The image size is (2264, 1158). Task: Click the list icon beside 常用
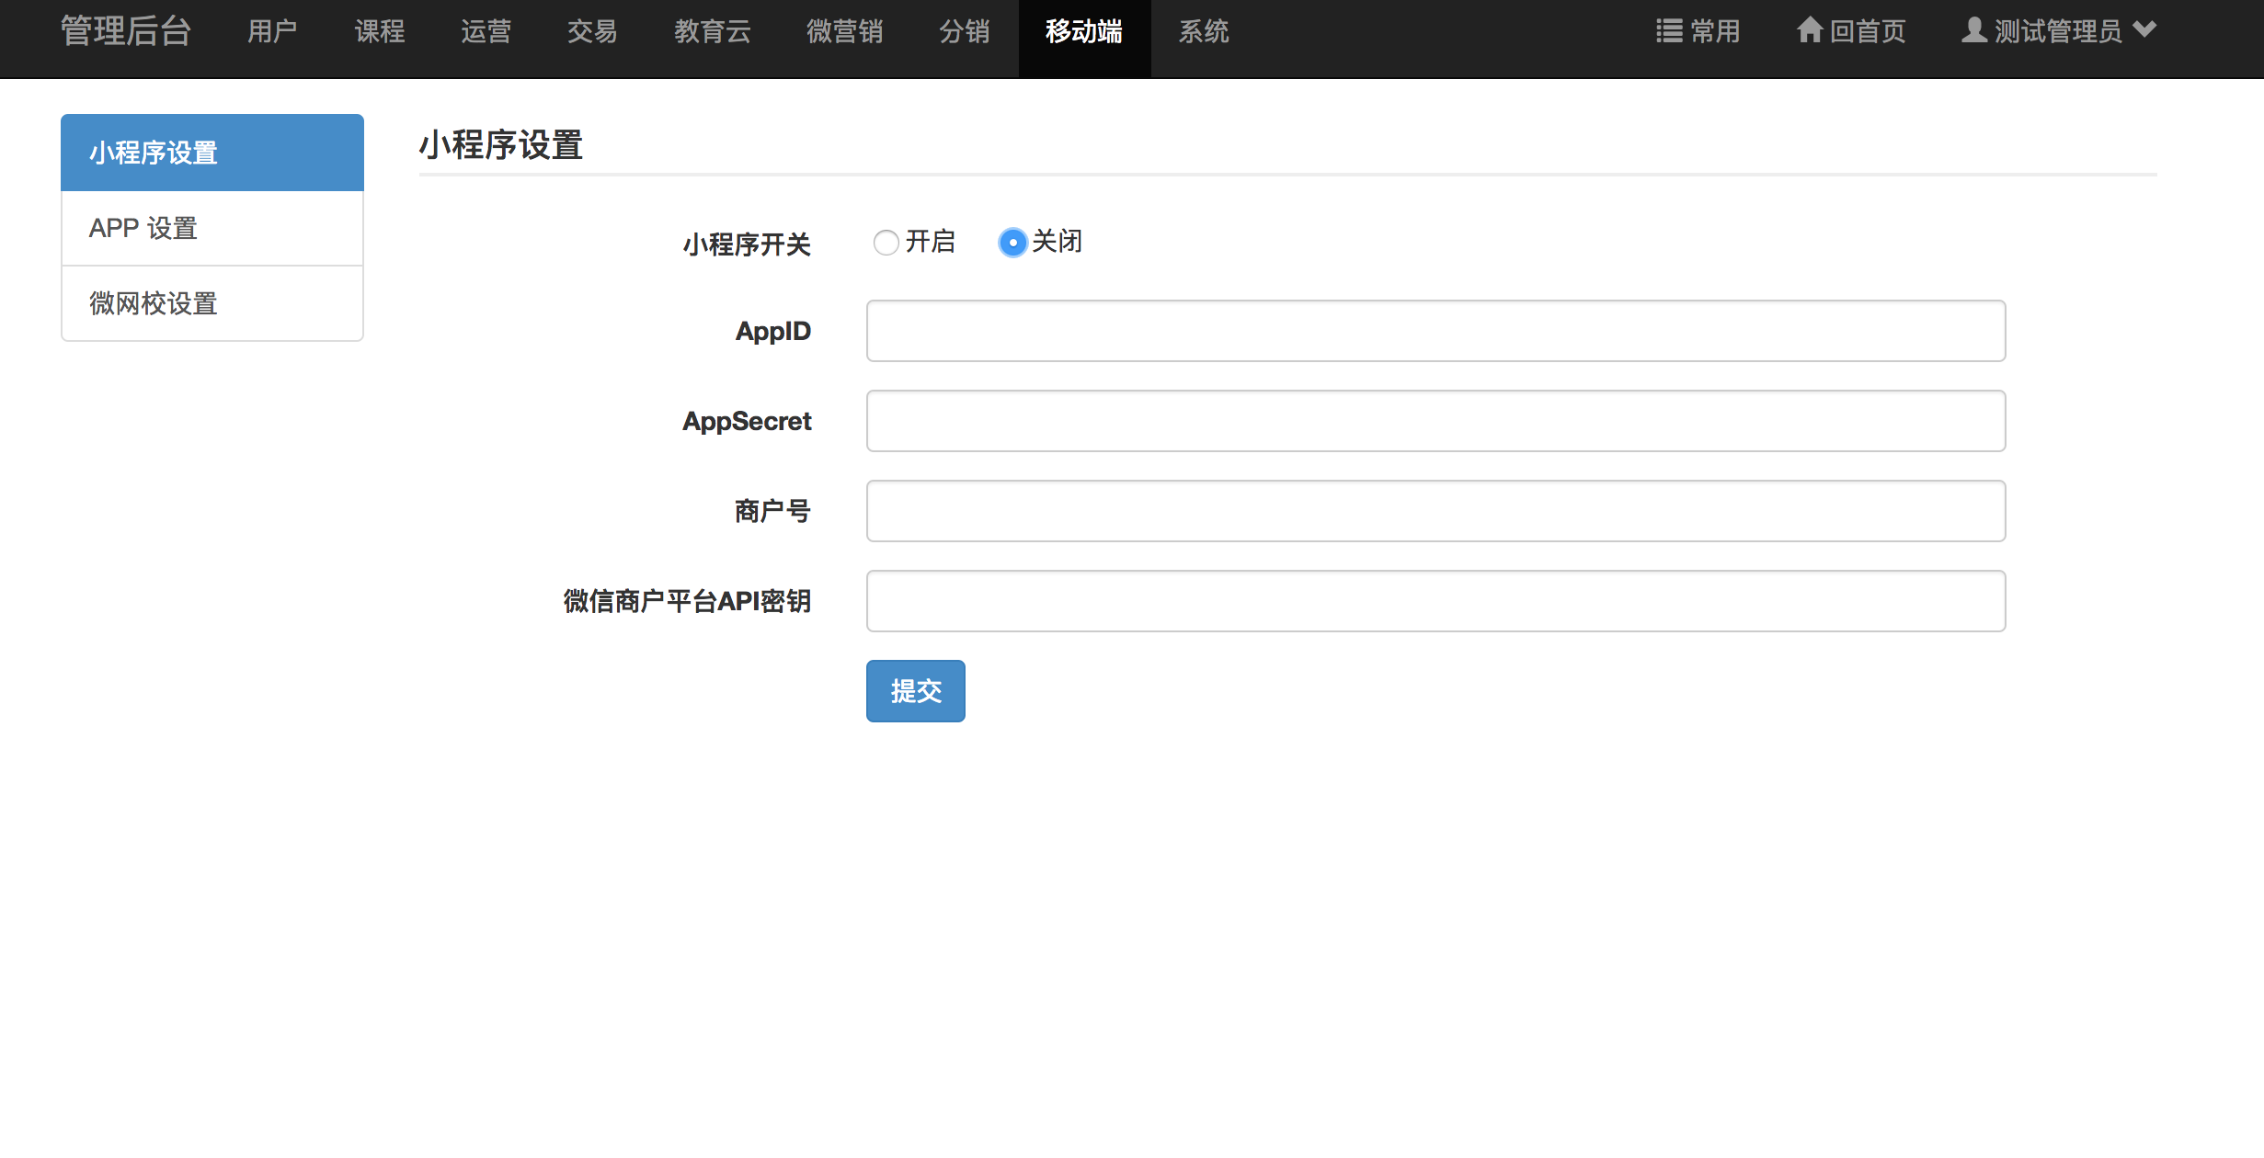pyautogui.click(x=1669, y=31)
